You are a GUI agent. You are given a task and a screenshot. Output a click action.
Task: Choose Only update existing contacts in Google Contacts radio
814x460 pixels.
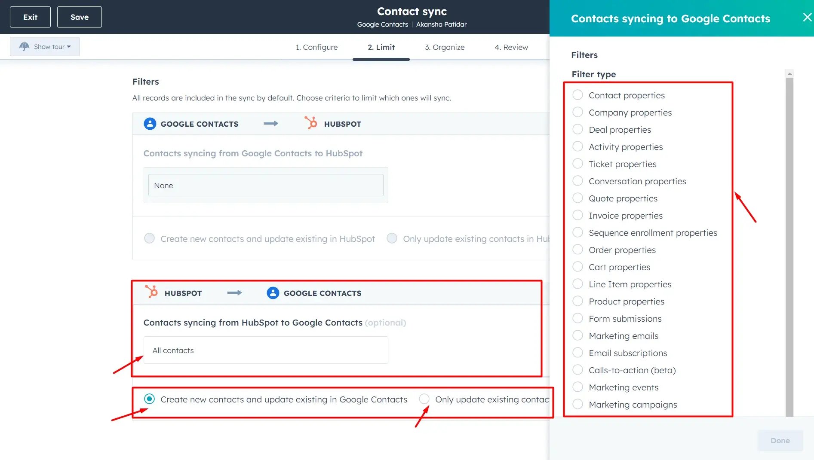pyautogui.click(x=424, y=399)
